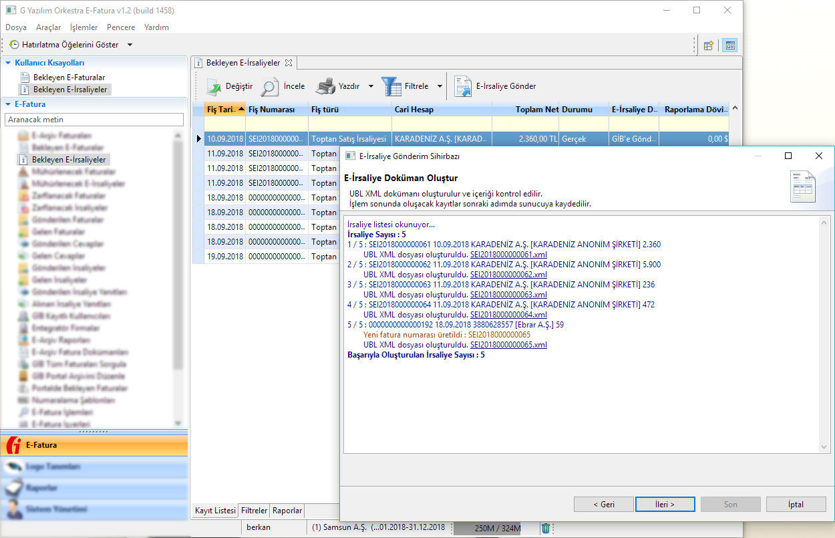Switch to the Filtreler tab

(254, 511)
